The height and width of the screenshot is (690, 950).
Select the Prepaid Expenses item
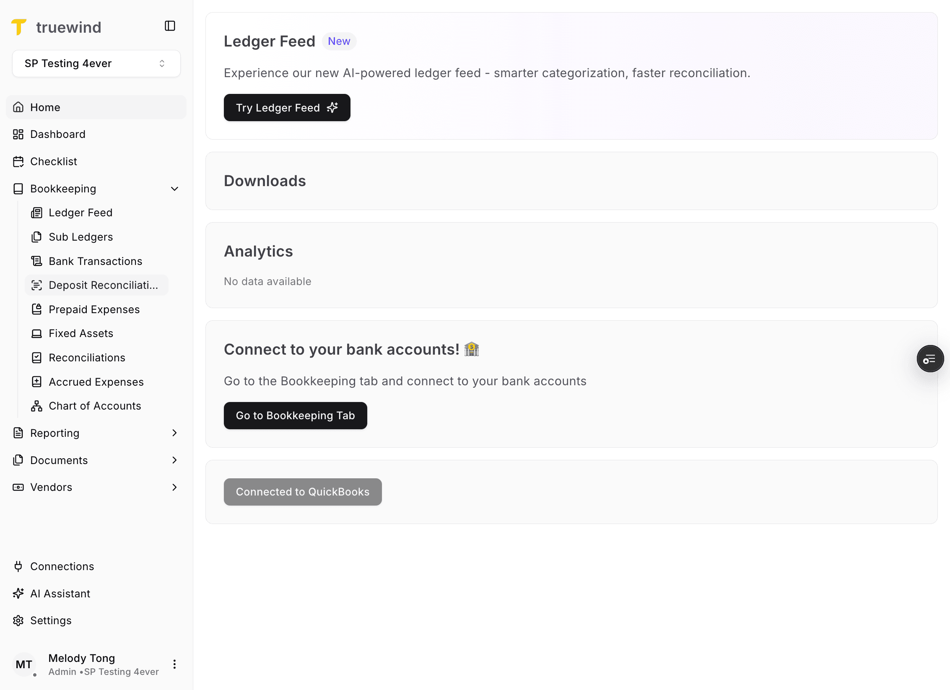coord(94,309)
